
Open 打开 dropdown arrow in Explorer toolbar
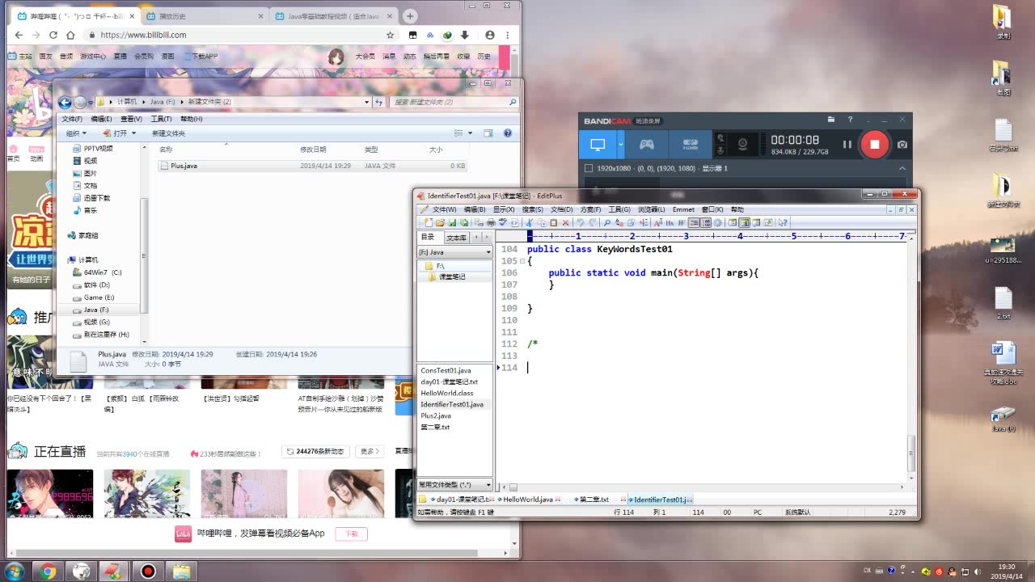pyautogui.click(x=133, y=133)
